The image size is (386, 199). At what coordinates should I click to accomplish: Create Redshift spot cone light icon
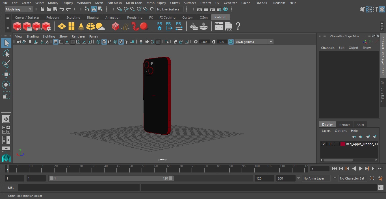tap(81, 27)
